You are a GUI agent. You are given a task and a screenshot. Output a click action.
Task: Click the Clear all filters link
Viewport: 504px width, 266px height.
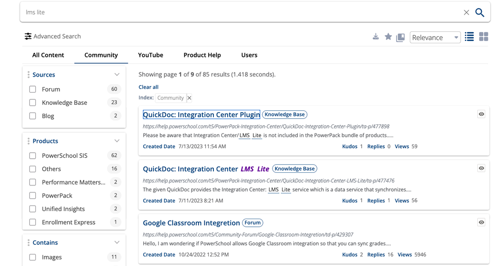(148, 87)
